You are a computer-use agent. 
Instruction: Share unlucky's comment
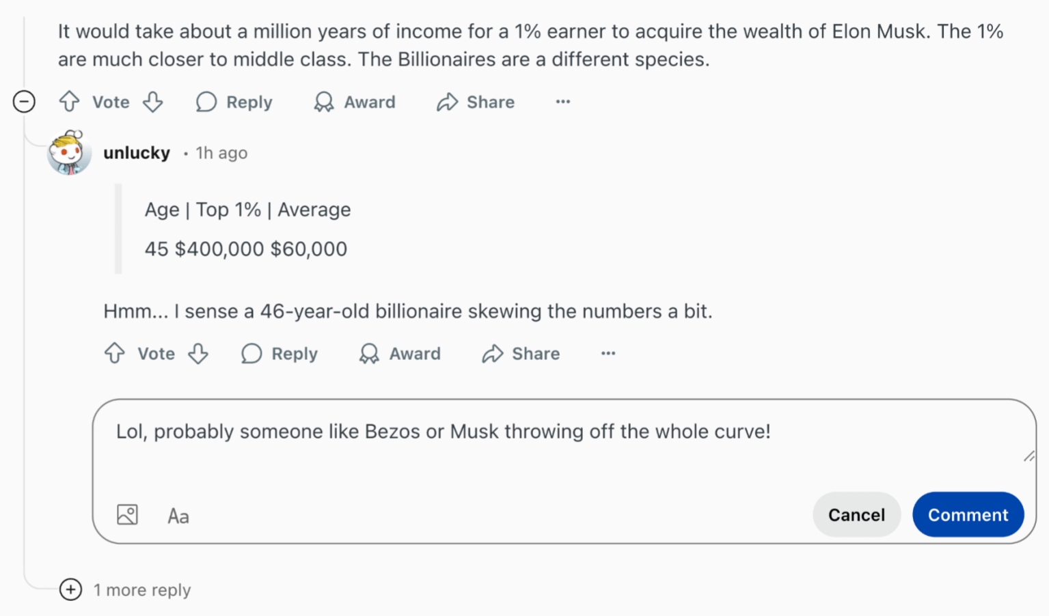click(x=521, y=353)
